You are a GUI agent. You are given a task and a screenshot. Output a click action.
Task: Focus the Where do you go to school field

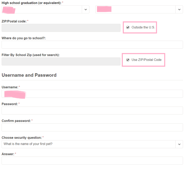pyautogui.click(x=92, y=45)
